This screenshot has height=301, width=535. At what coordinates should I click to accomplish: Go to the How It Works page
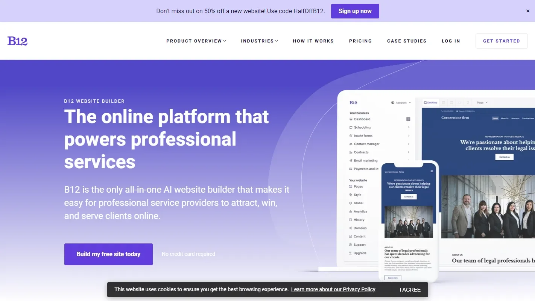pyautogui.click(x=313, y=41)
